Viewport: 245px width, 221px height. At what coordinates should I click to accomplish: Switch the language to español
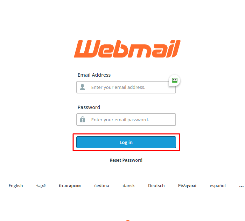[218, 186]
